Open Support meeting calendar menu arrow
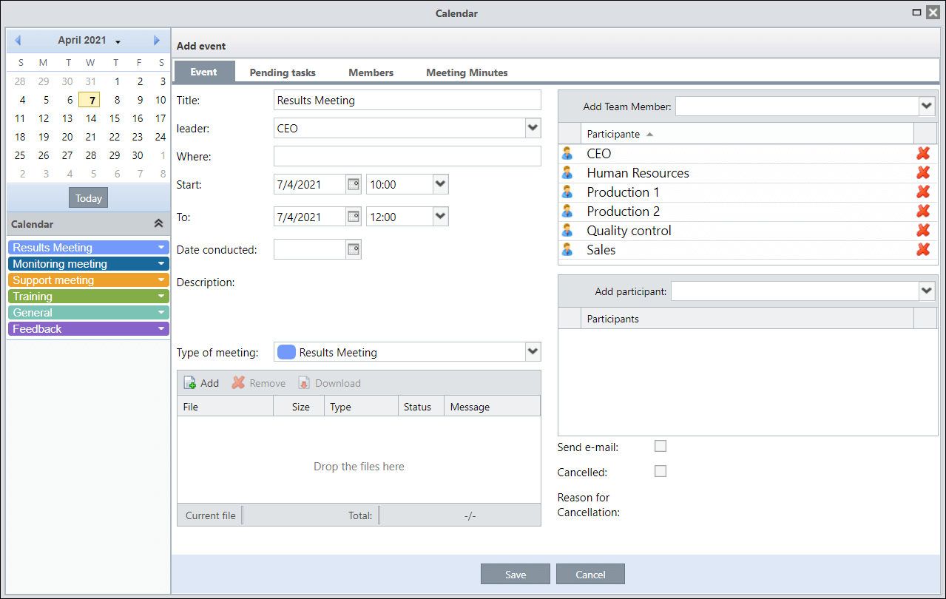 [161, 280]
